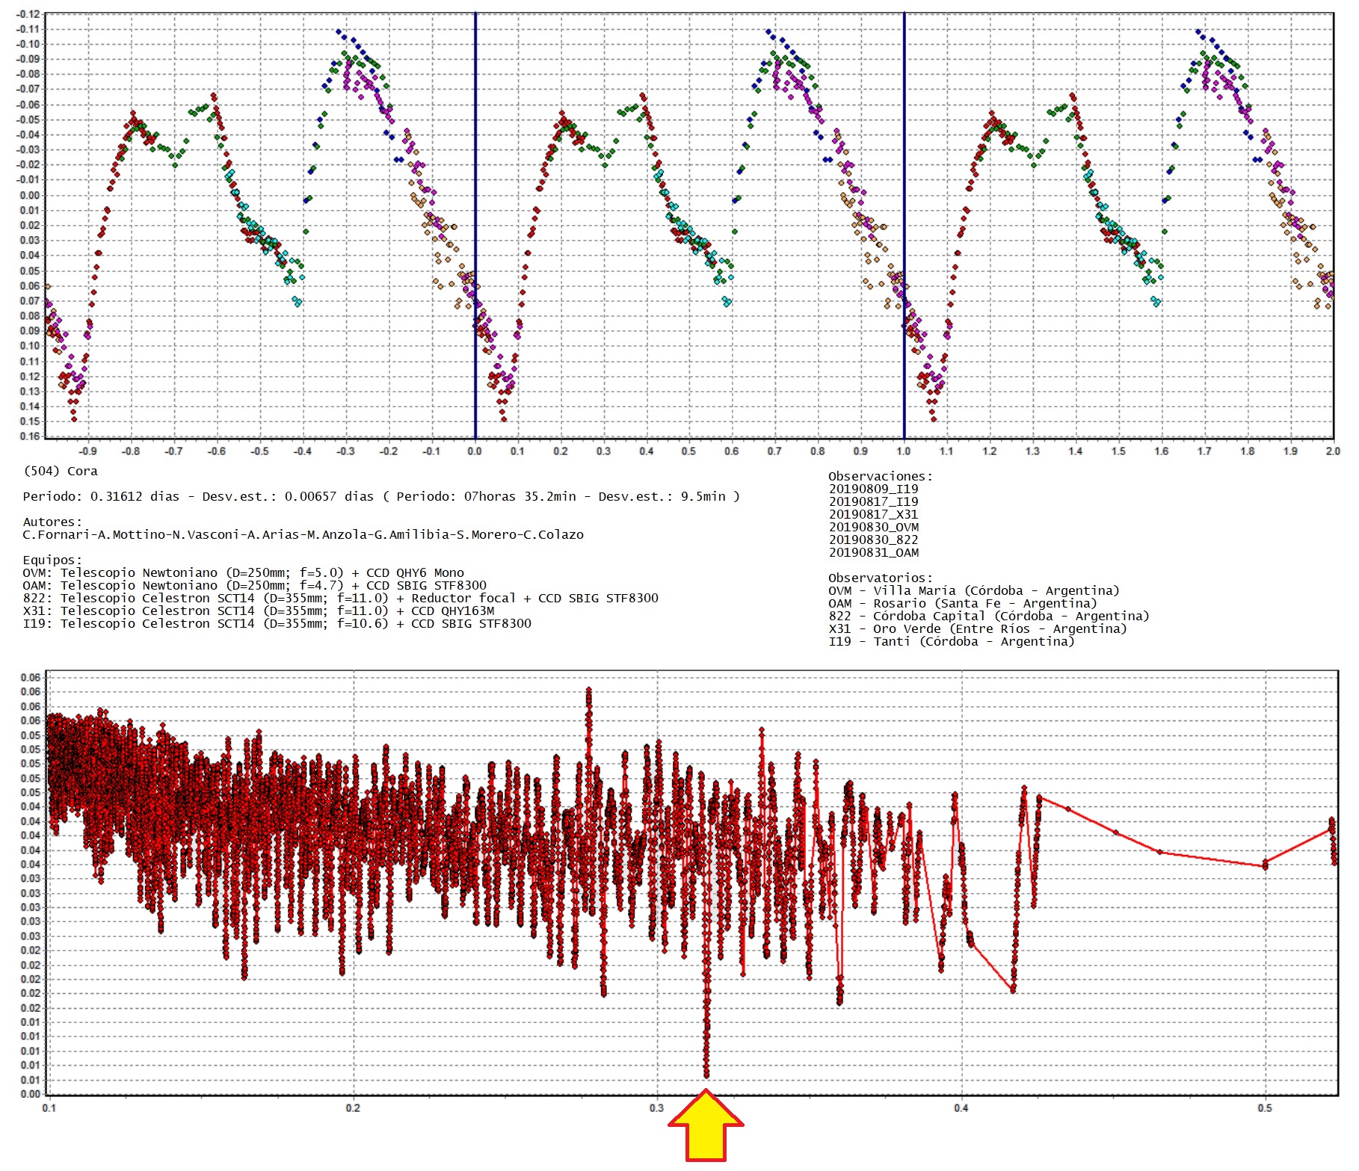Click the X31 equipment line with CCD QHY163M
This screenshot has width=1359, height=1171.
pos(258,611)
